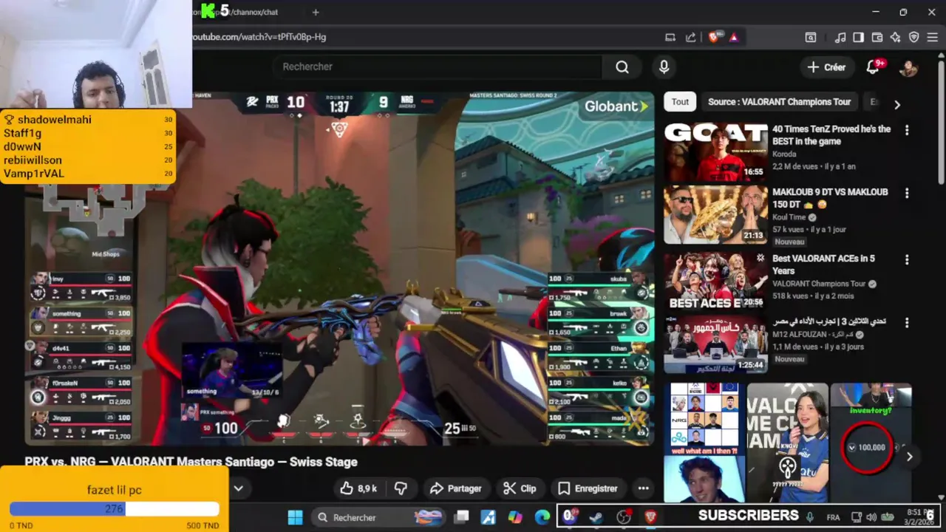Click the Windows taskbar Rechercher box
The image size is (946, 532).
coord(377,517)
